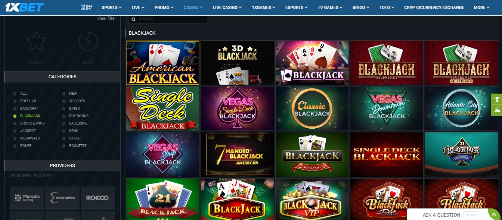Choose the Drops & Wins category

pyautogui.click(x=32, y=123)
